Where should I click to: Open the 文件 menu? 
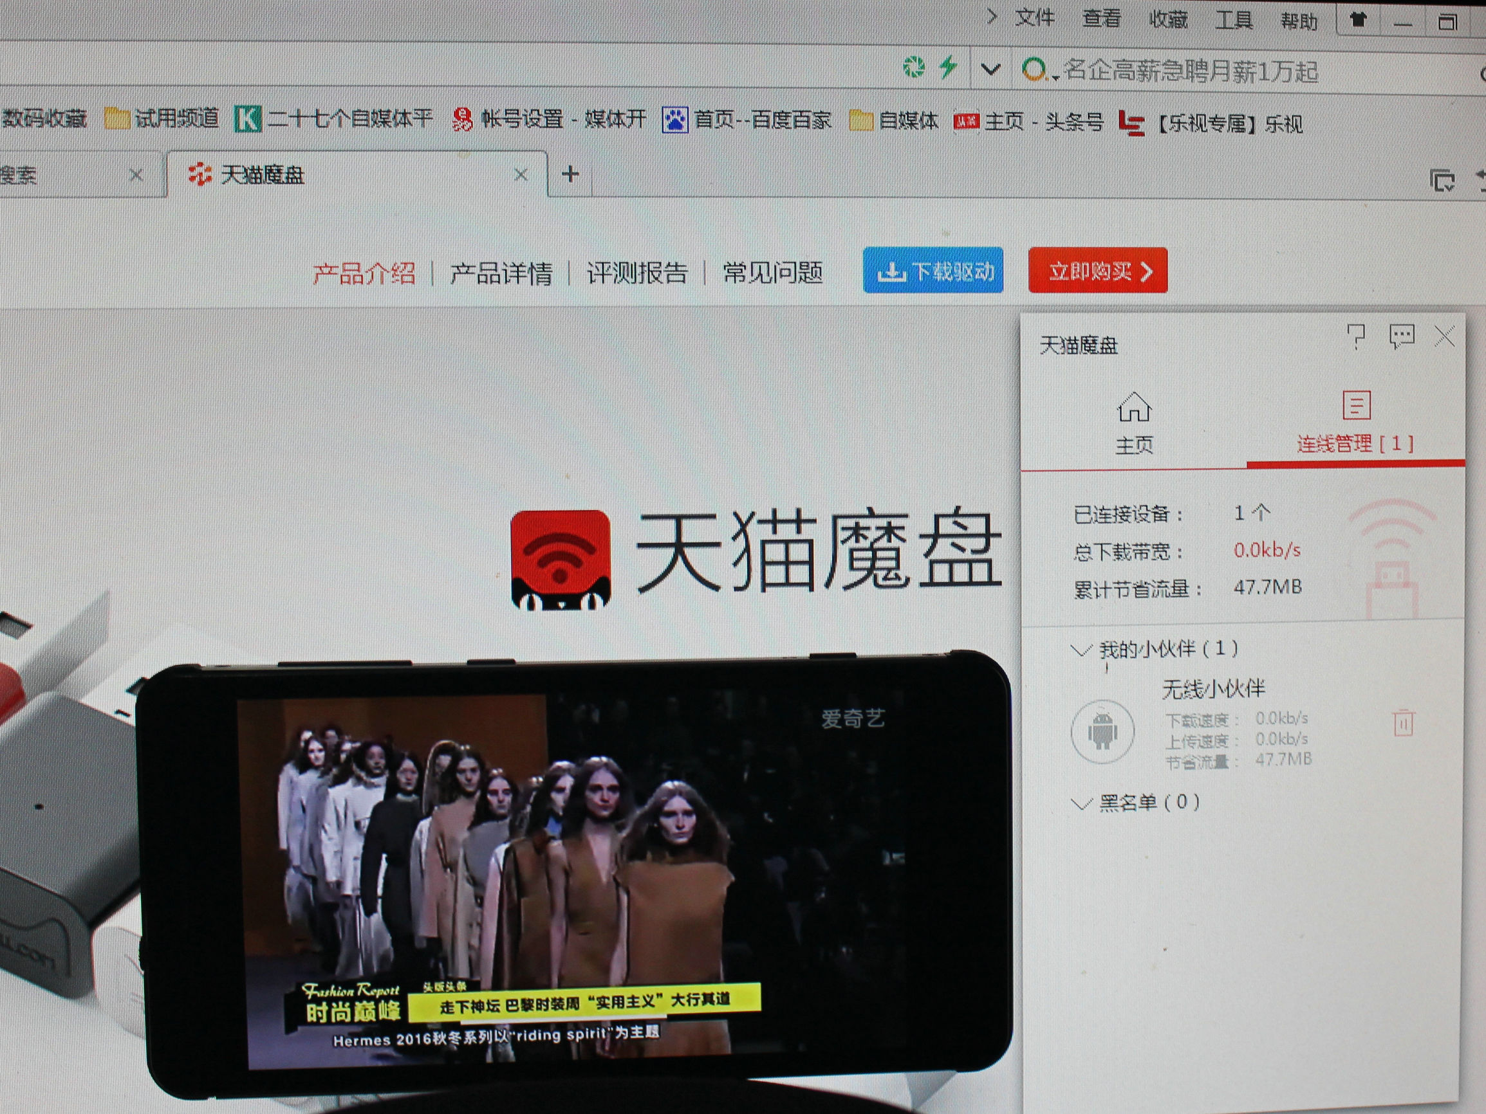(x=1036, y=18)
